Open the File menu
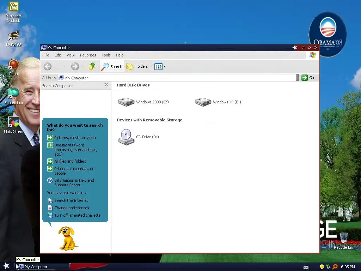 [x=46, y=55]
